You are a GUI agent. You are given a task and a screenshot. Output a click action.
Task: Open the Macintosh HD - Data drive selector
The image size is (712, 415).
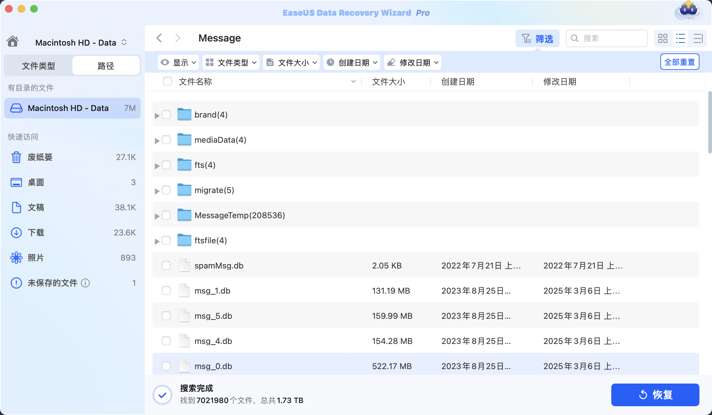[81, 42]
